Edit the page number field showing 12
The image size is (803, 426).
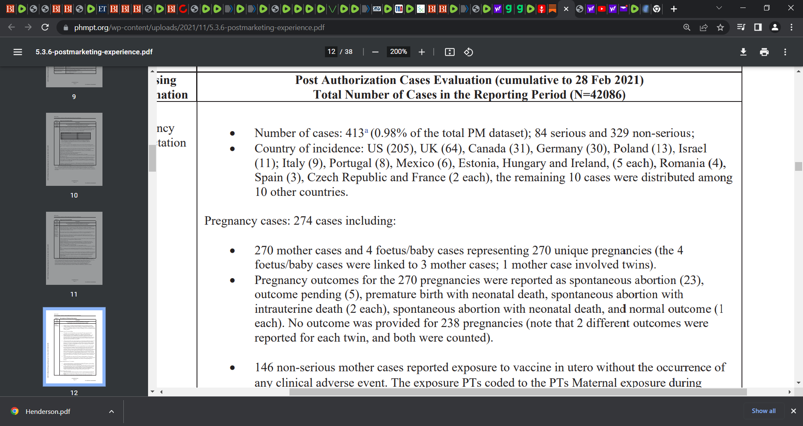pos(331,51)
